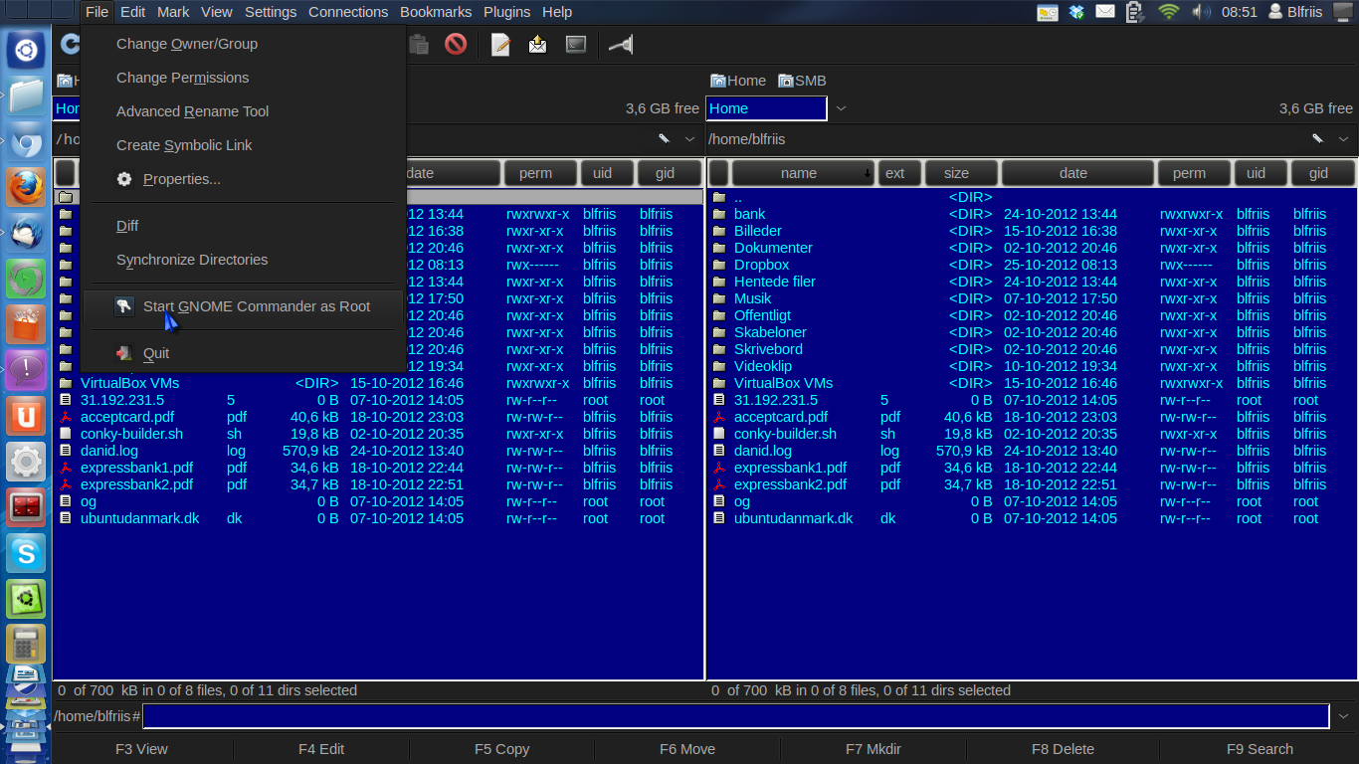Open the Connections menu
This screenshot has height=764, width=1359.
point(348,12)
